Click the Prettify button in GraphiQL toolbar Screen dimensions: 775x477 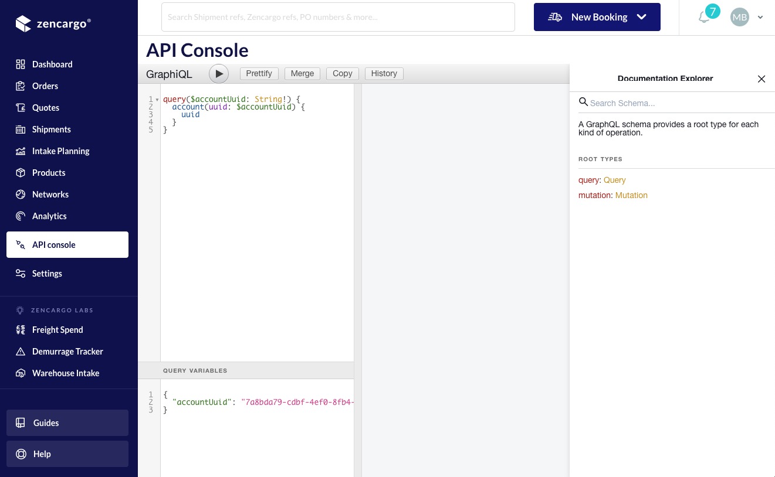pos(259,73)
